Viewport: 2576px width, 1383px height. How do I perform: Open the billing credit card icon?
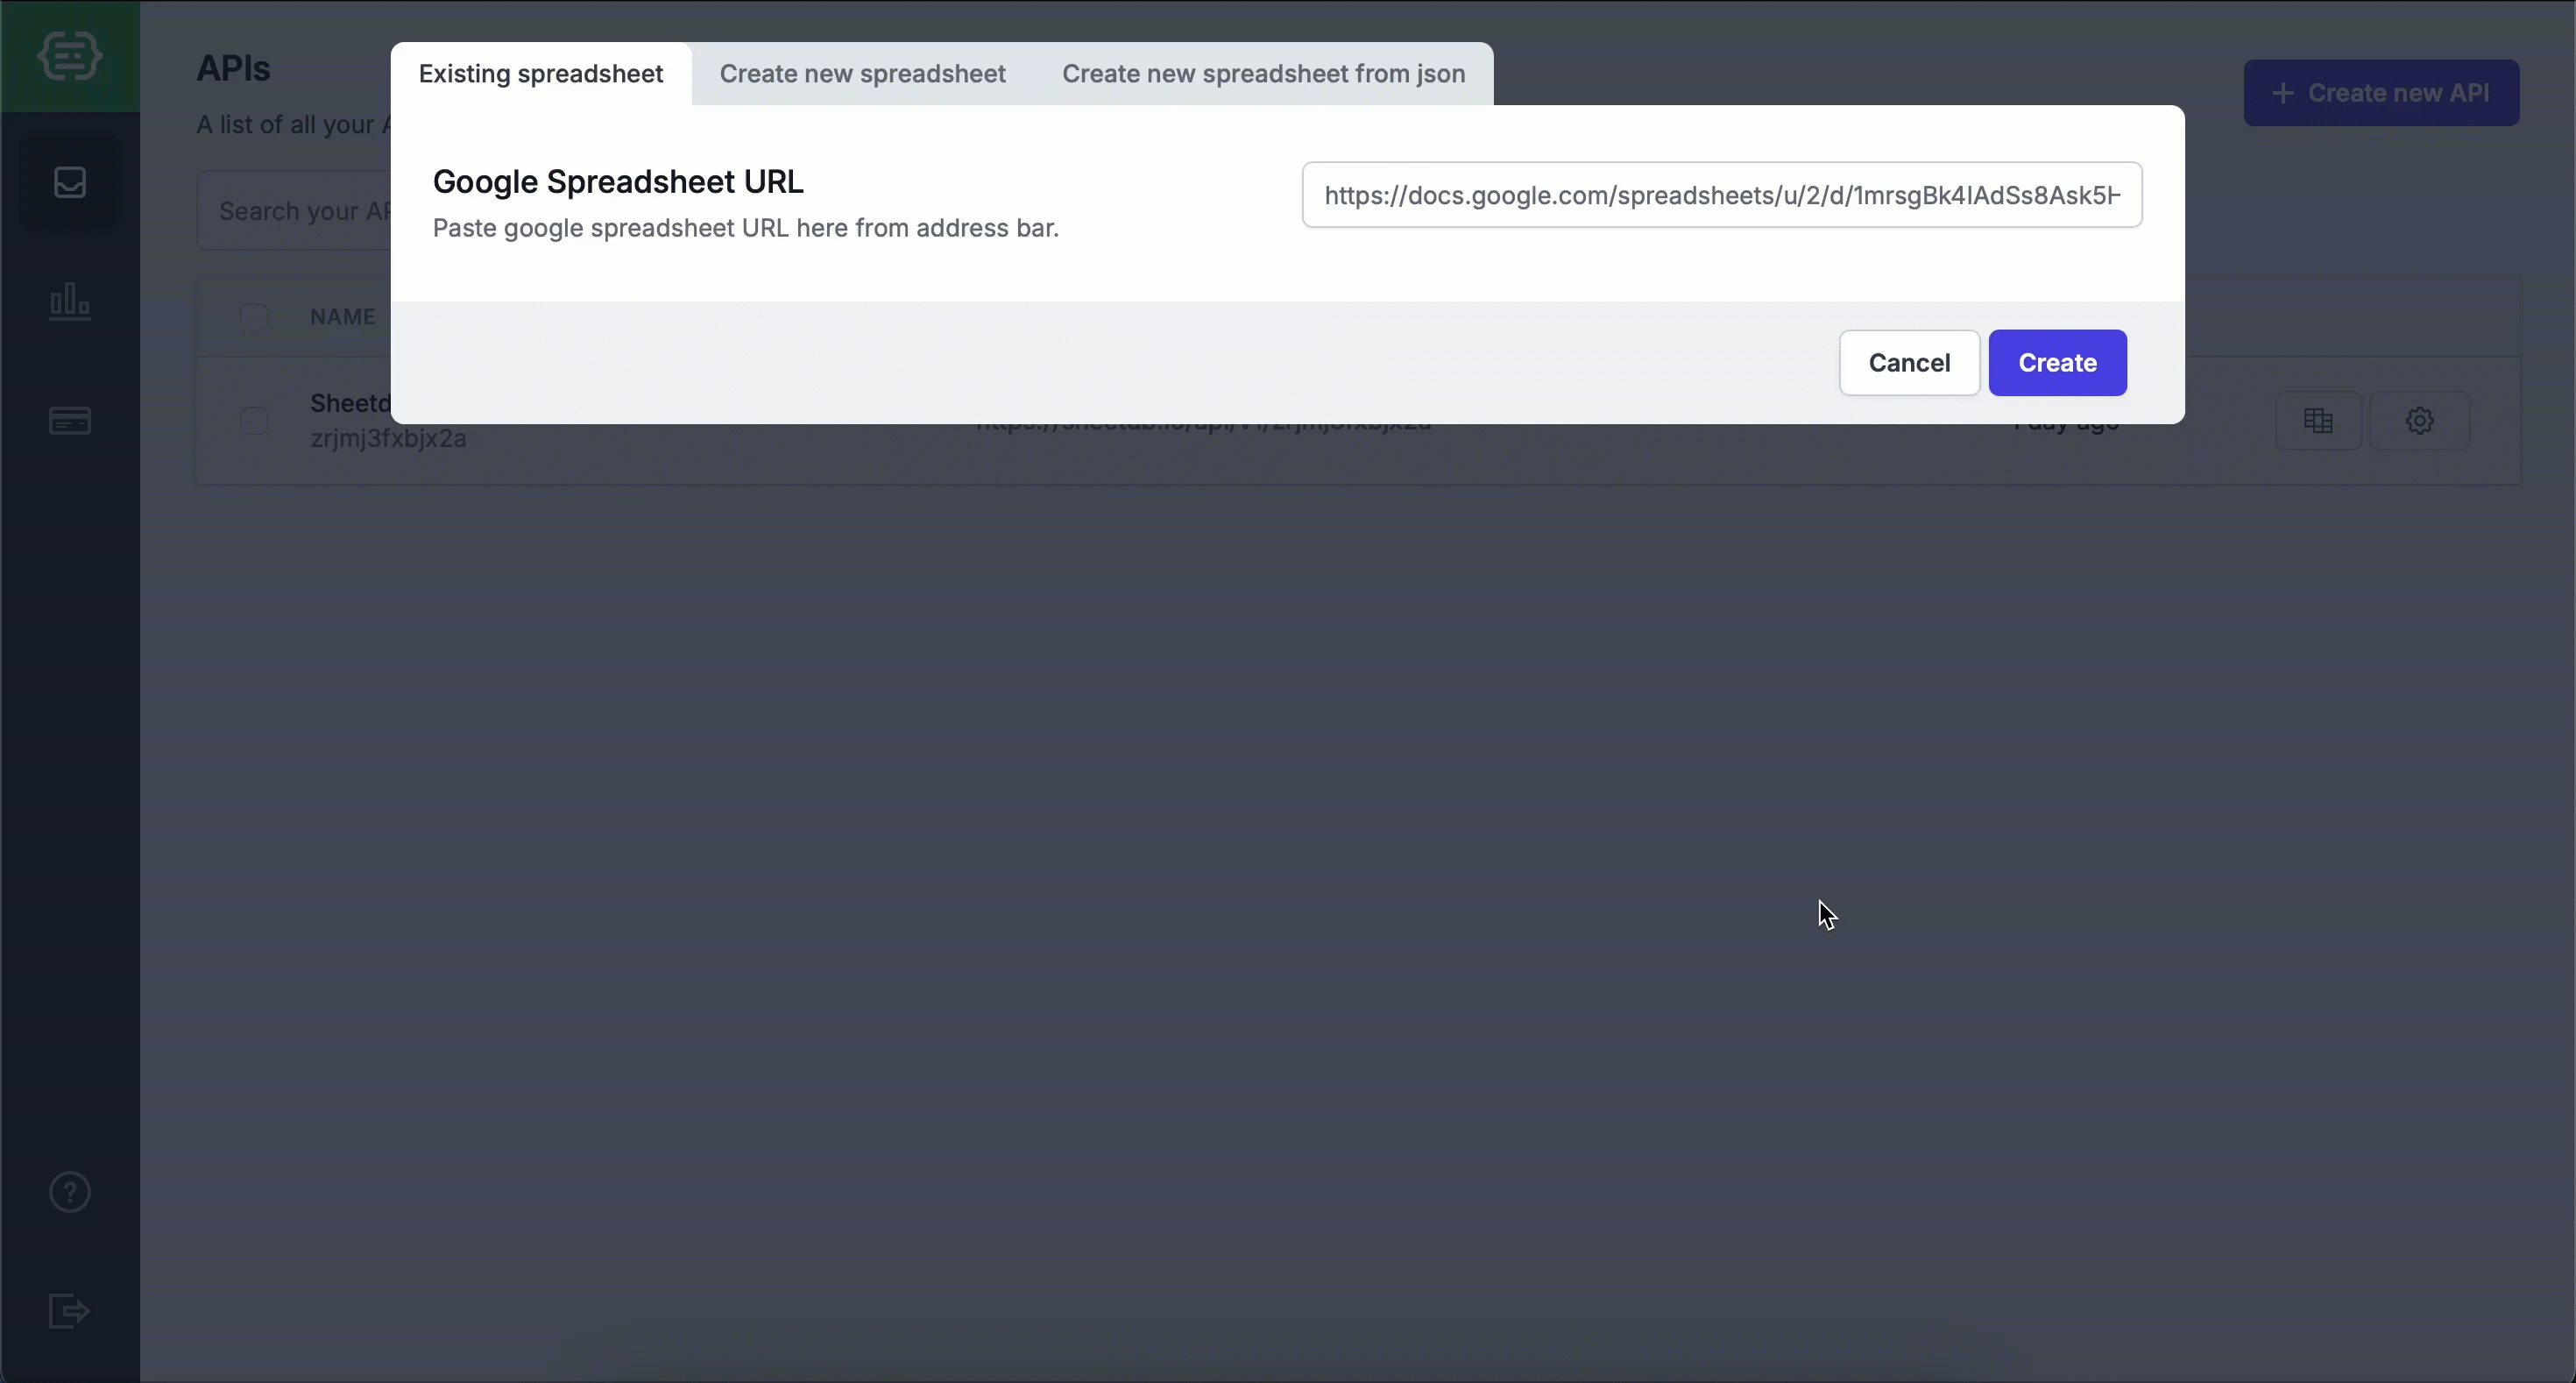click(x=70, y=421)
